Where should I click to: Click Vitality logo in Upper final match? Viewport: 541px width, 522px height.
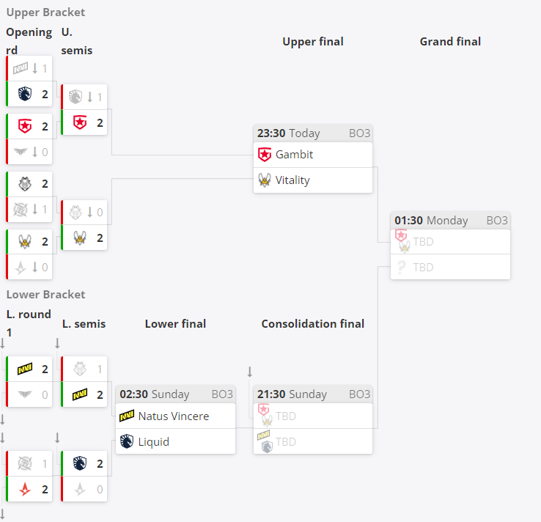click(x=265, y=180)
